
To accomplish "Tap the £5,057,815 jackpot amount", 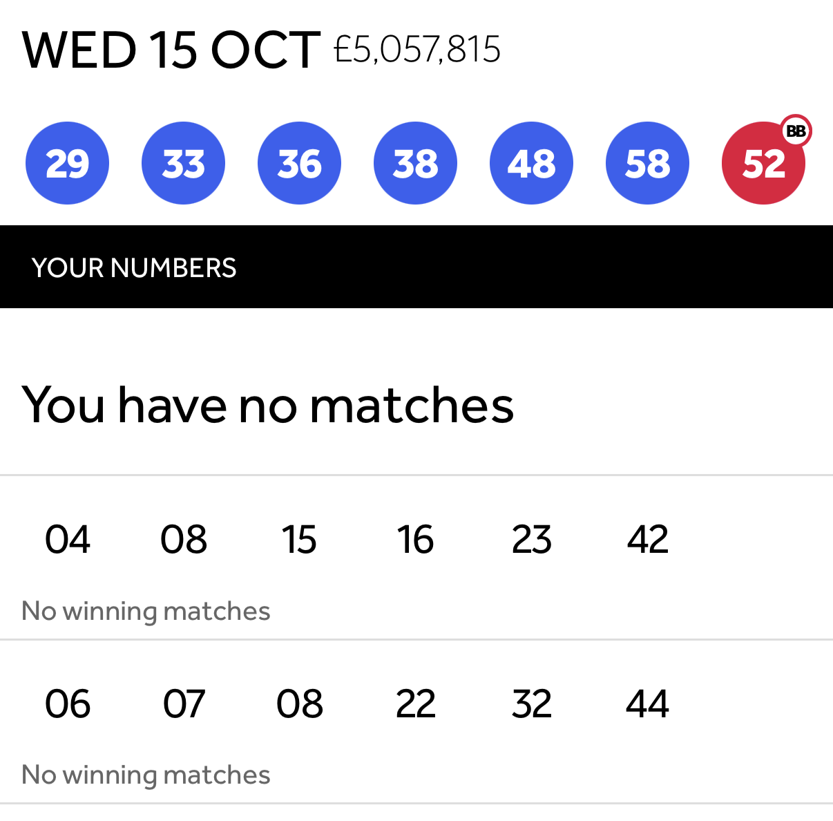I will tap(417, 50).
